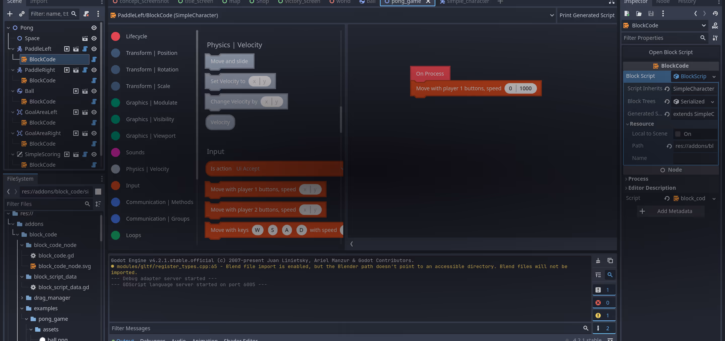Select the red Lifecycle category swatch
Screen dimensions: 725x341
[115, 36]
